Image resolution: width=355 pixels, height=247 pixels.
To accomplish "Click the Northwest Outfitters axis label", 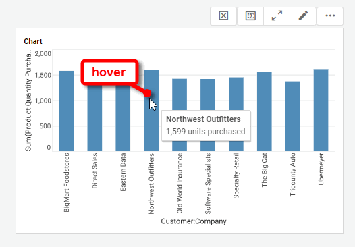I will pos(151,184).
